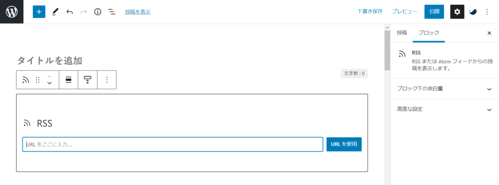Expand ブロック下の余白量 section
Screen dimensions: 499x185
tap(444, 89)
